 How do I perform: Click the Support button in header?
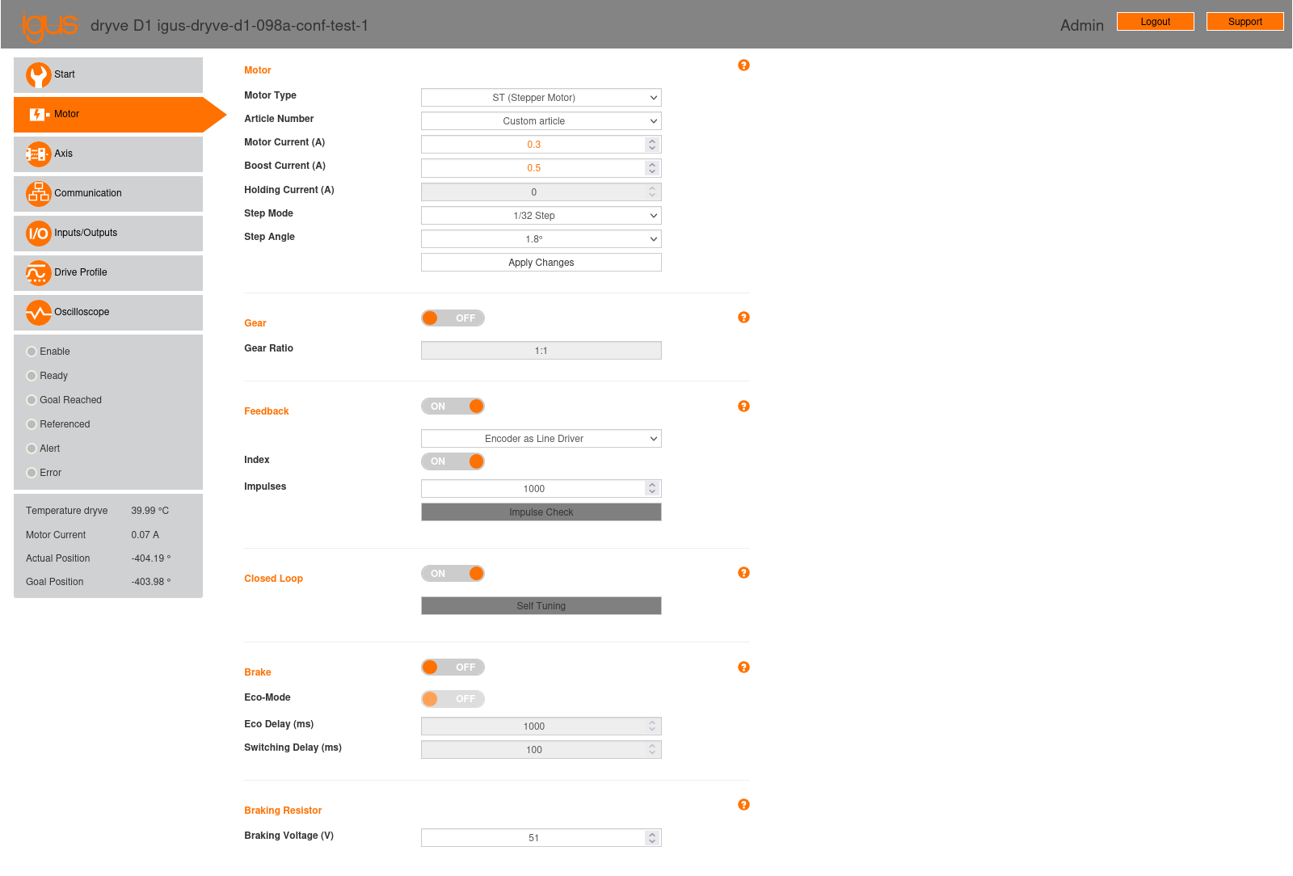pyautogui.click(x=1245, y=22)
